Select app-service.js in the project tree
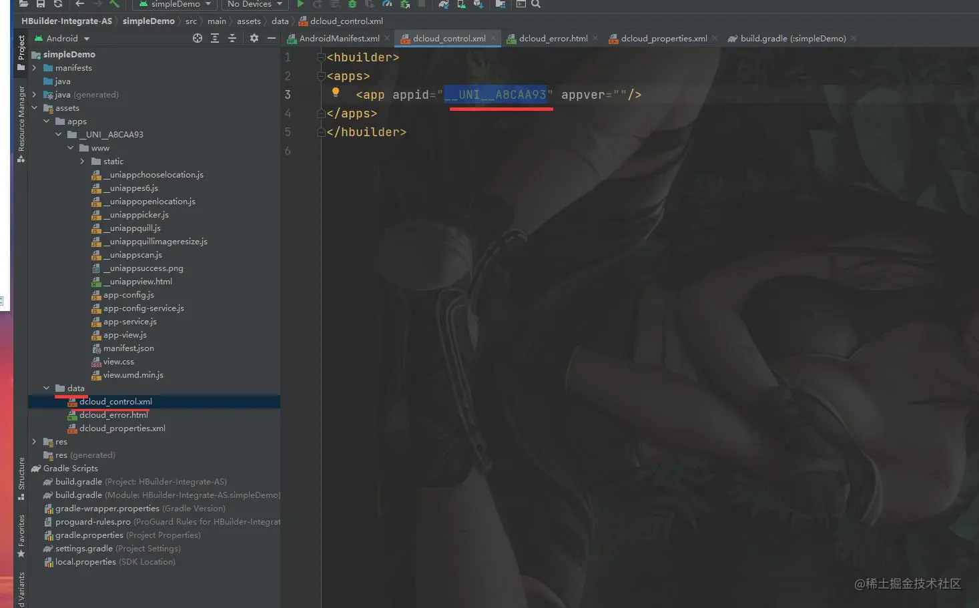Image resolution: width=979 pixels, height=608 pixels. pyautogui.click(x=130, y=322)
